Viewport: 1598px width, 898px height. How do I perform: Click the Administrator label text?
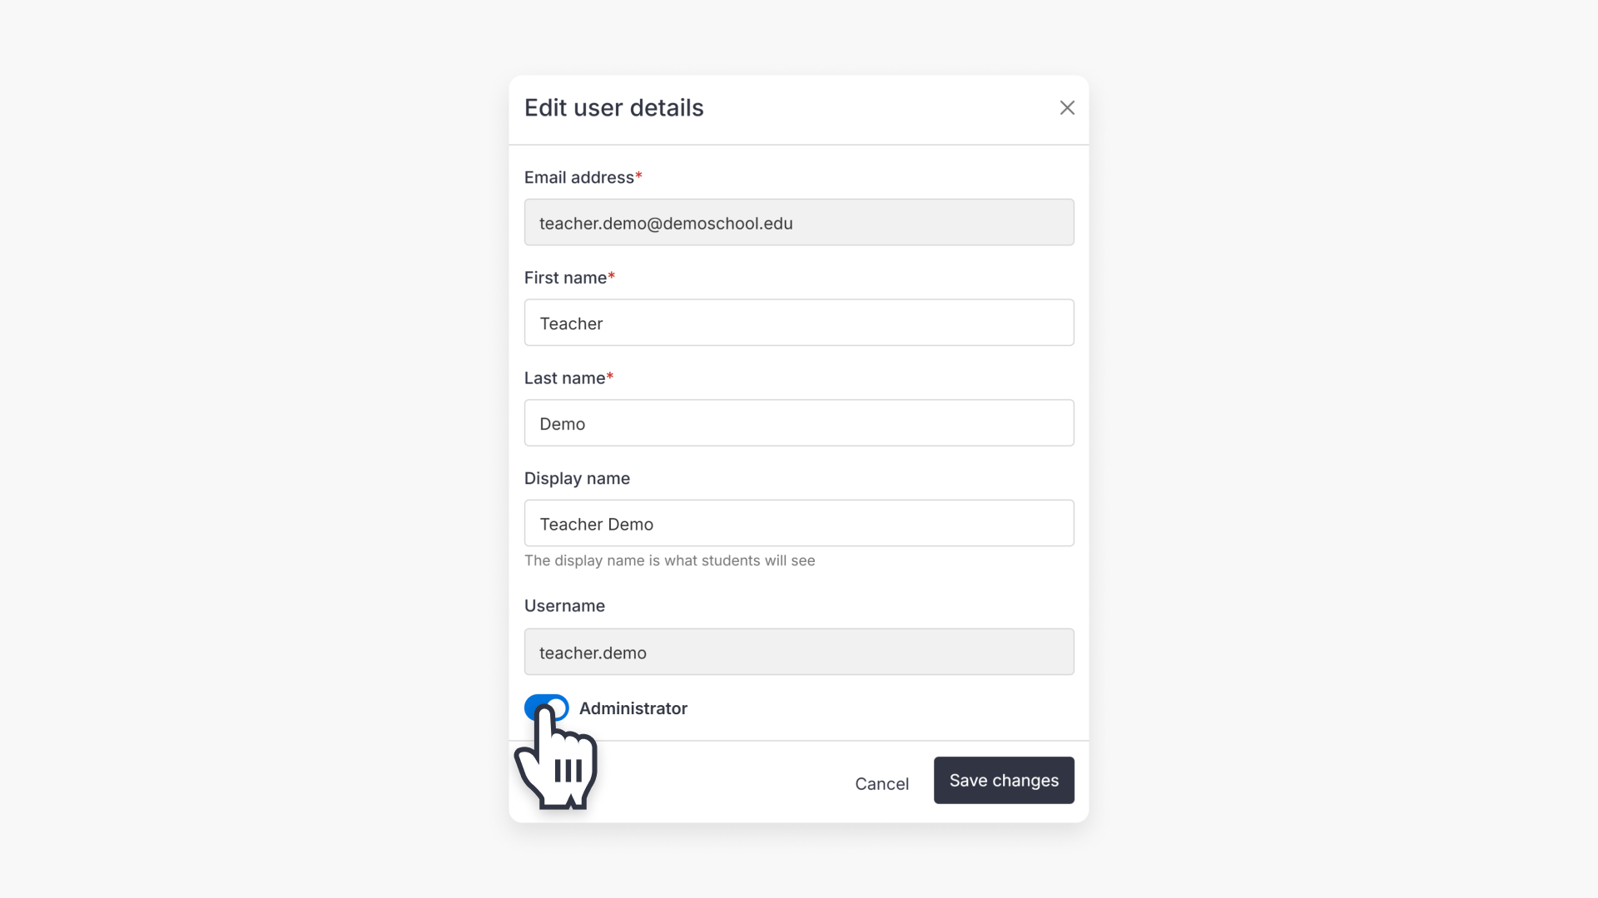[633, 708]
